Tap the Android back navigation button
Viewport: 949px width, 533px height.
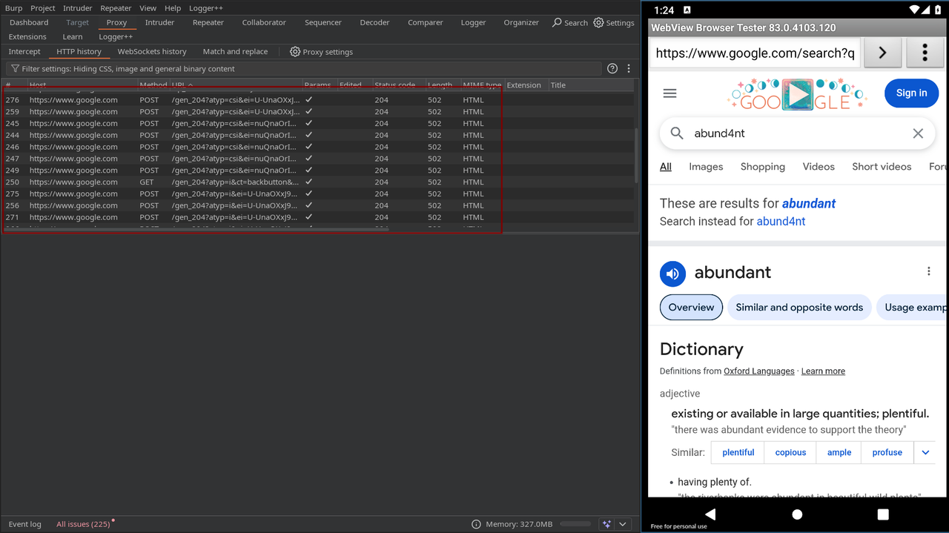(710, 514)
